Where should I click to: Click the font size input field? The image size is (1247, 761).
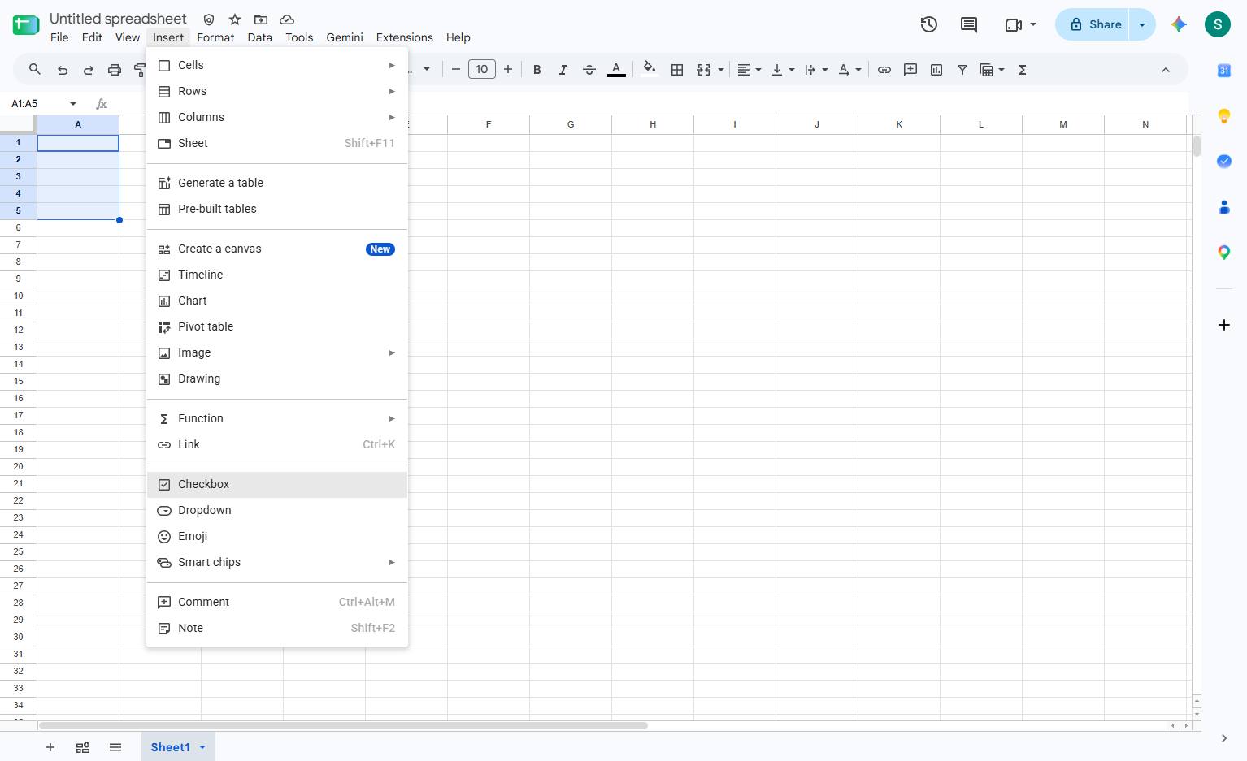coord(482,70)
